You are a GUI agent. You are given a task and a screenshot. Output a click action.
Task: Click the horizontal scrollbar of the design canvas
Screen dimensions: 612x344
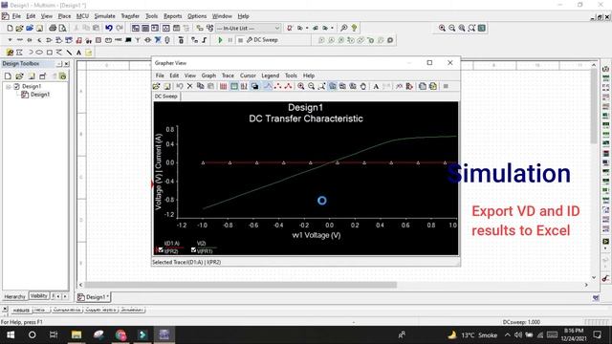tap(240, 285)
